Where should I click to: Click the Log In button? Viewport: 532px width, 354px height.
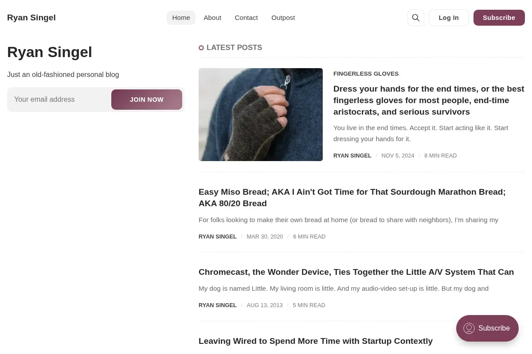[x=449, y=18]
